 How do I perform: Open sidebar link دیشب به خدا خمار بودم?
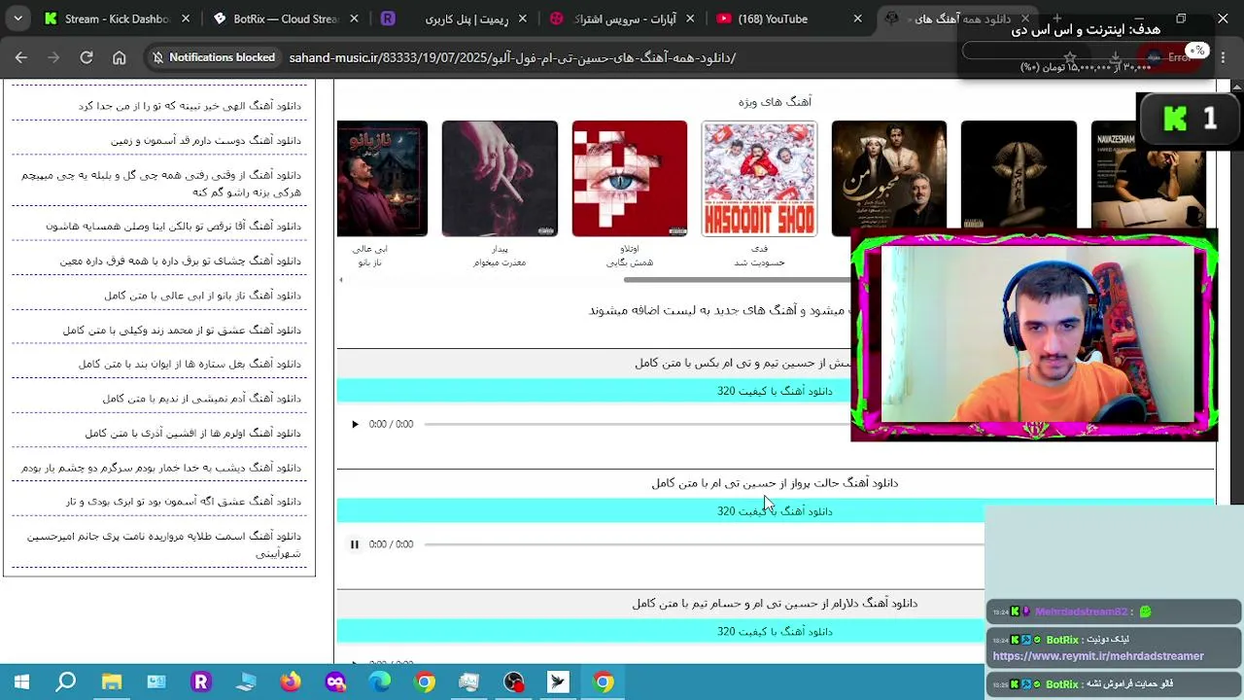tap(161, 468)
